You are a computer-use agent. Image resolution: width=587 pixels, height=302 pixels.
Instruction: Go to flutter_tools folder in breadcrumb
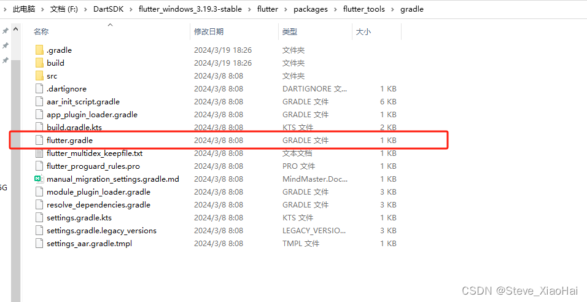364,9
